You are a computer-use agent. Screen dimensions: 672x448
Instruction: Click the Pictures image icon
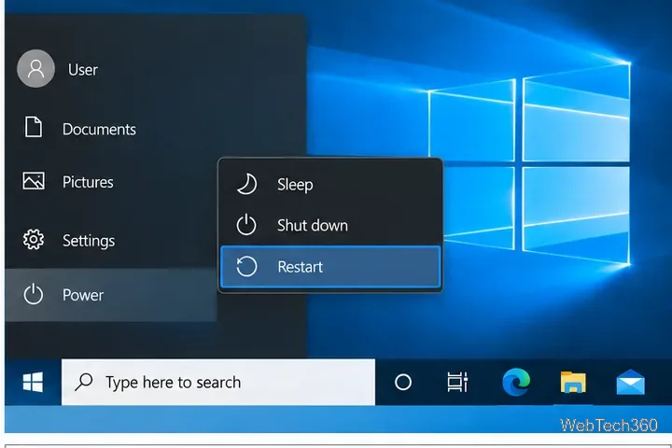coord(34,181)
